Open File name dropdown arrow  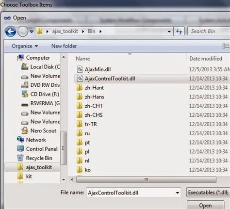tap(178, 193)
